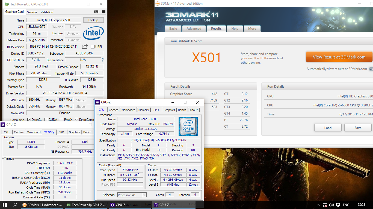
Task: Switch to Caches tab in front CPU-Z
Action: [114, 110]
